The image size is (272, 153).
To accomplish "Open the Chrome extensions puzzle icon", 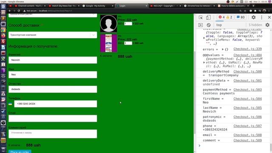I will coord(255,11).
